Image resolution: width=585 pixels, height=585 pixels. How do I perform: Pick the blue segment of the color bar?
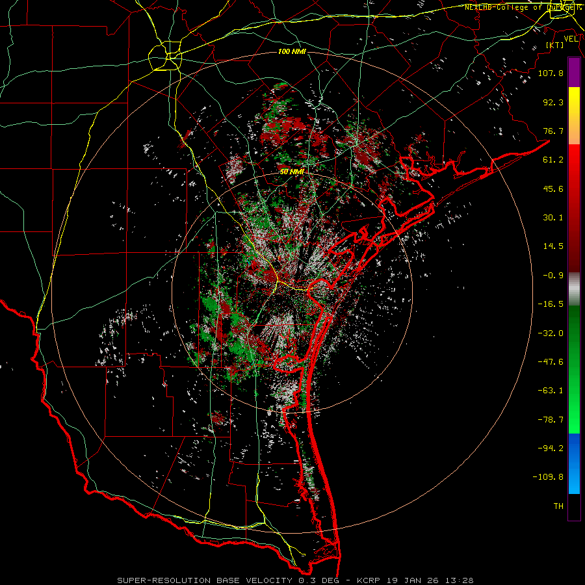point(574,463)
